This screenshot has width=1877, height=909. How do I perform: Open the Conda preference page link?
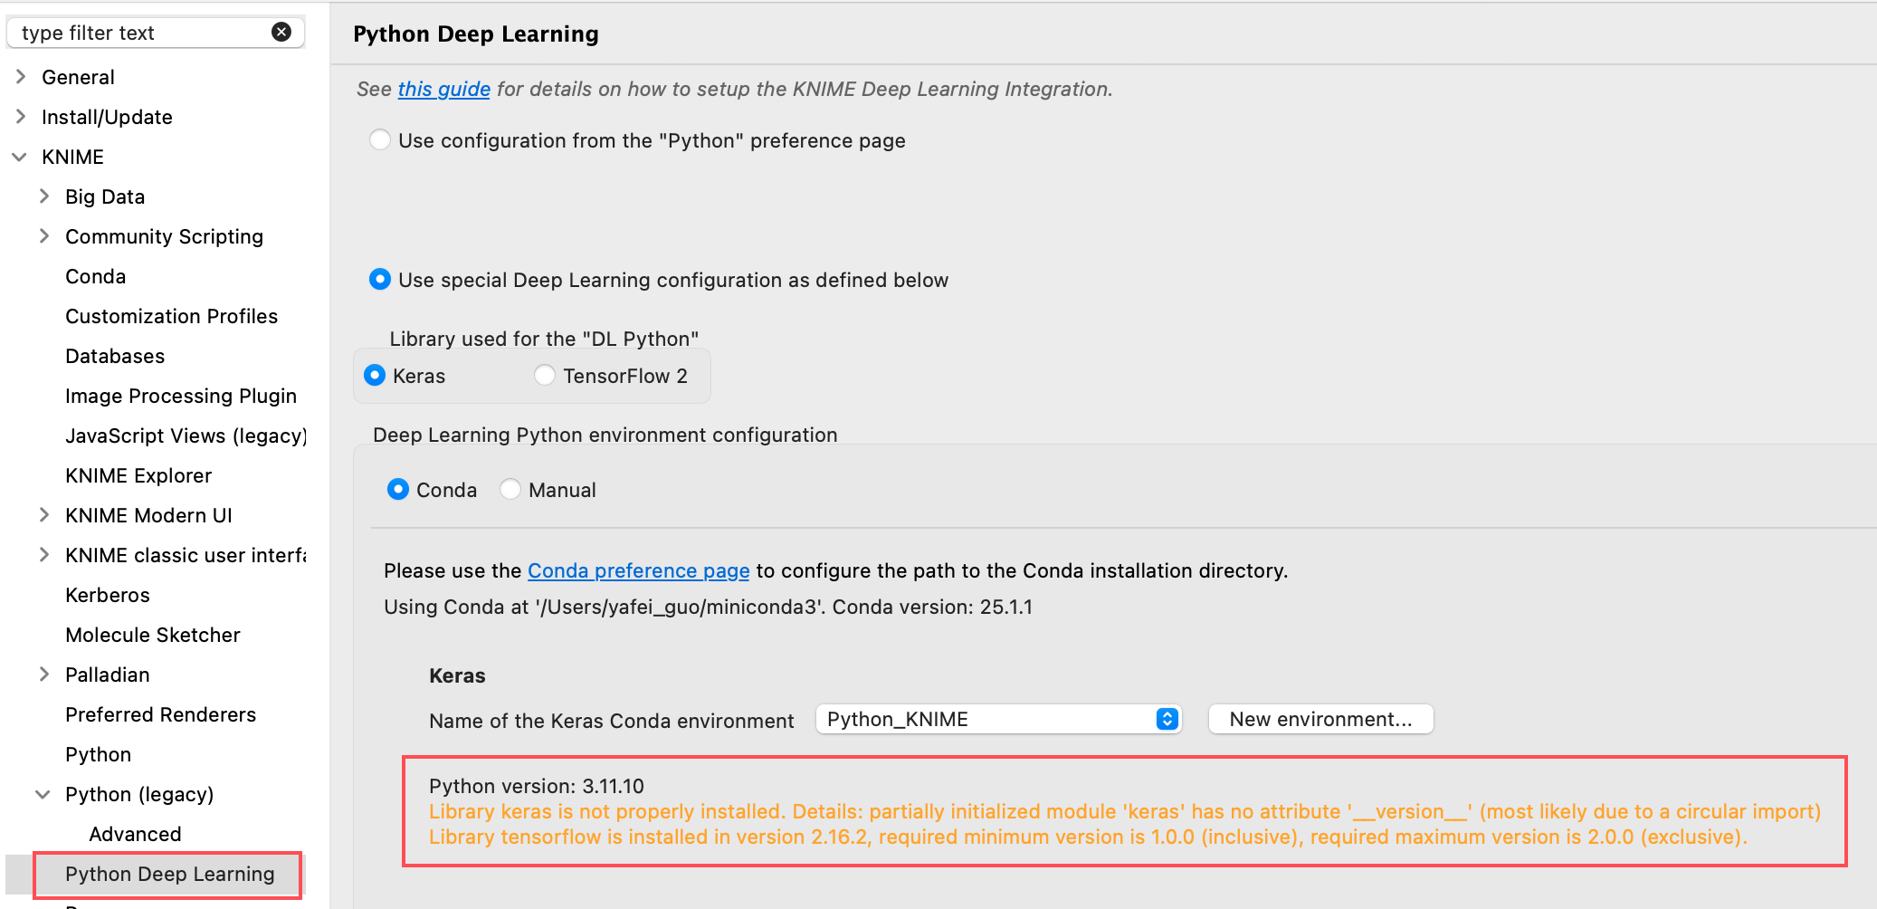pos(638,571)
